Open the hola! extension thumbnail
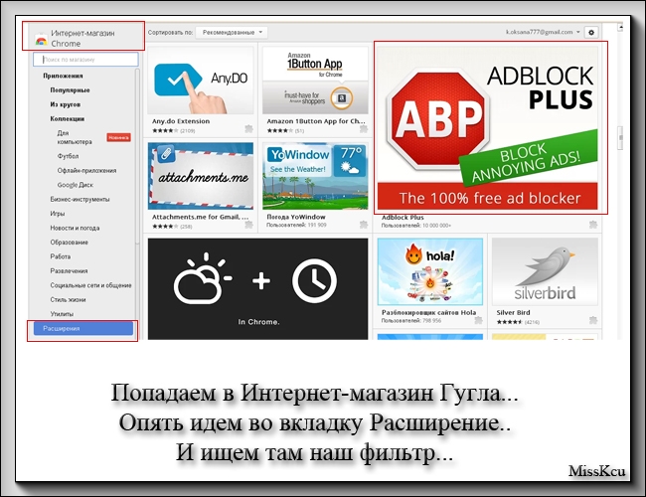Image resolution: width=646 pixels, height=497 pixels. 430,271
